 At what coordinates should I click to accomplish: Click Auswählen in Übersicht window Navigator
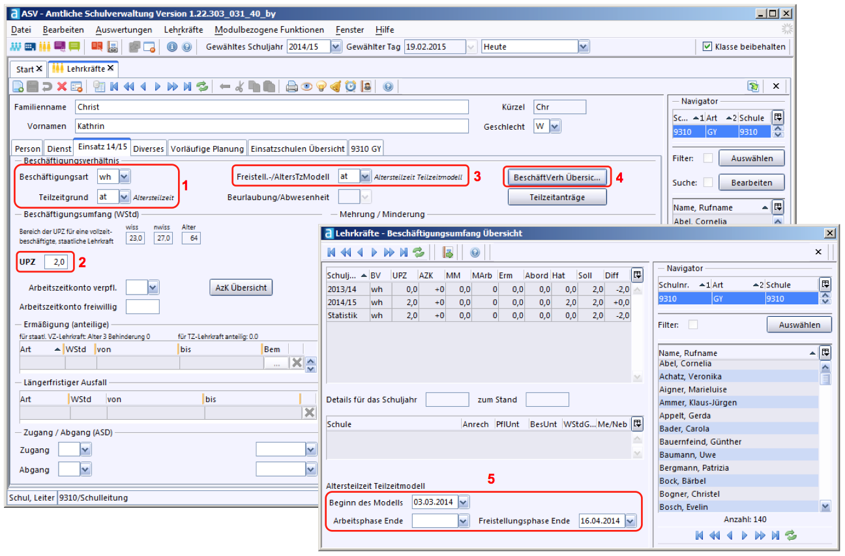point(799,325)
